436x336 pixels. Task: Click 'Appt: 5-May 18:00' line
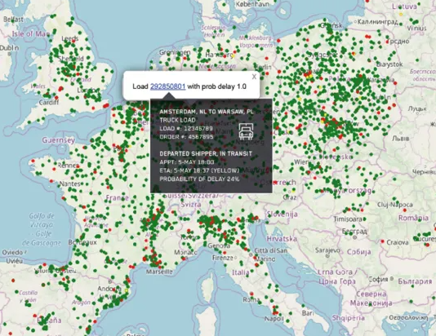click(x=187, y=162)
